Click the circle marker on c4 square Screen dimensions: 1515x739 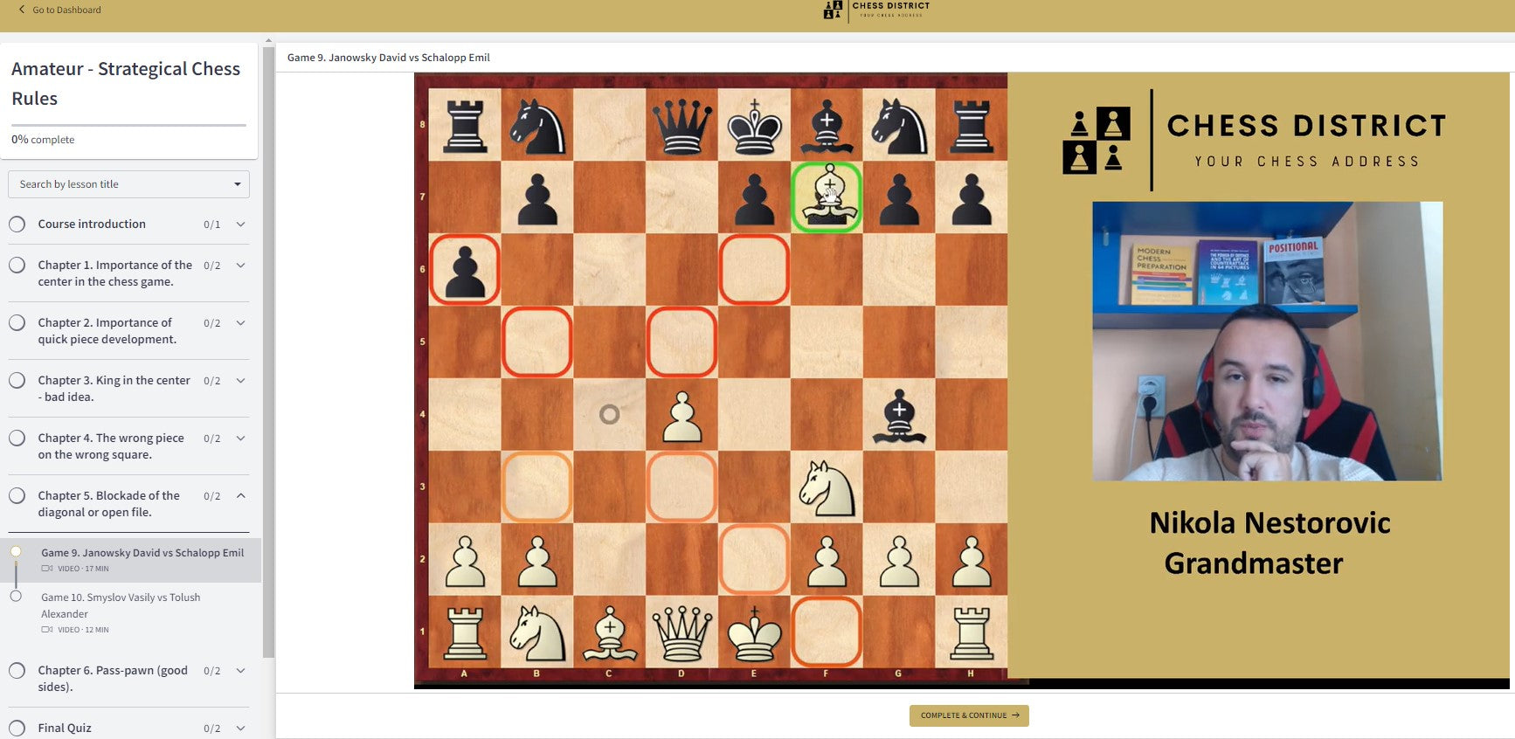coord(610,414)
